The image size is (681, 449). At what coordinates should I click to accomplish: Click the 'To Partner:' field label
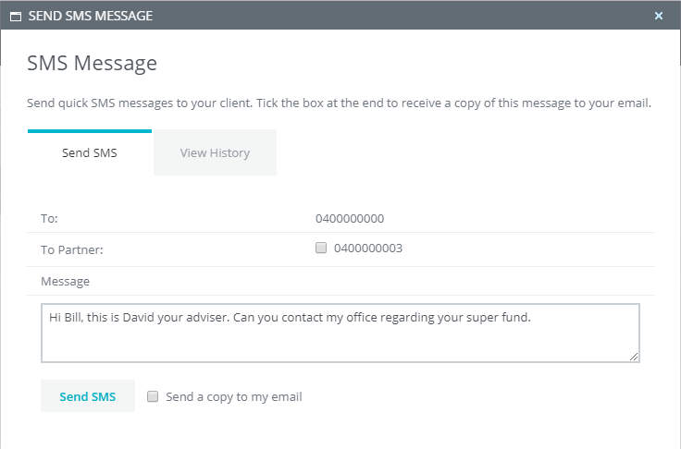point(71,249)
